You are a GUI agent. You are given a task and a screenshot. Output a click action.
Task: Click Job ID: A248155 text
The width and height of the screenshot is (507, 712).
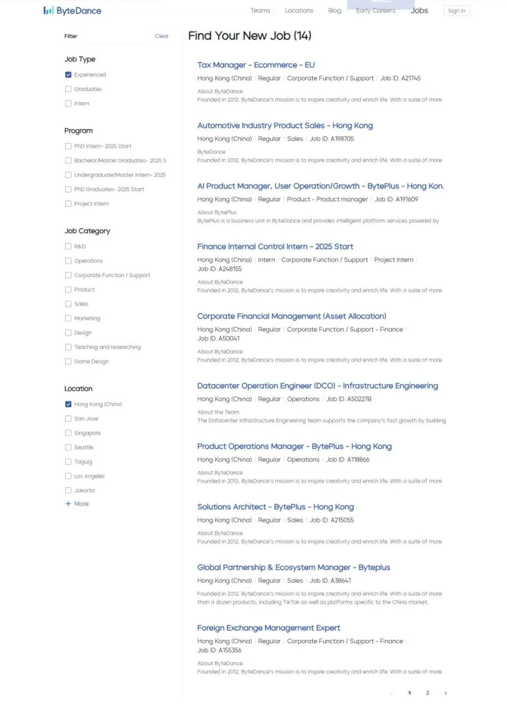[x=220, y=269]
